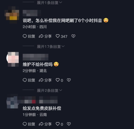Dislike the Yunnan comment with broken heart
The height and width of the screenshot is (129, 134).
pyautogui.click(x=69, y=124)
